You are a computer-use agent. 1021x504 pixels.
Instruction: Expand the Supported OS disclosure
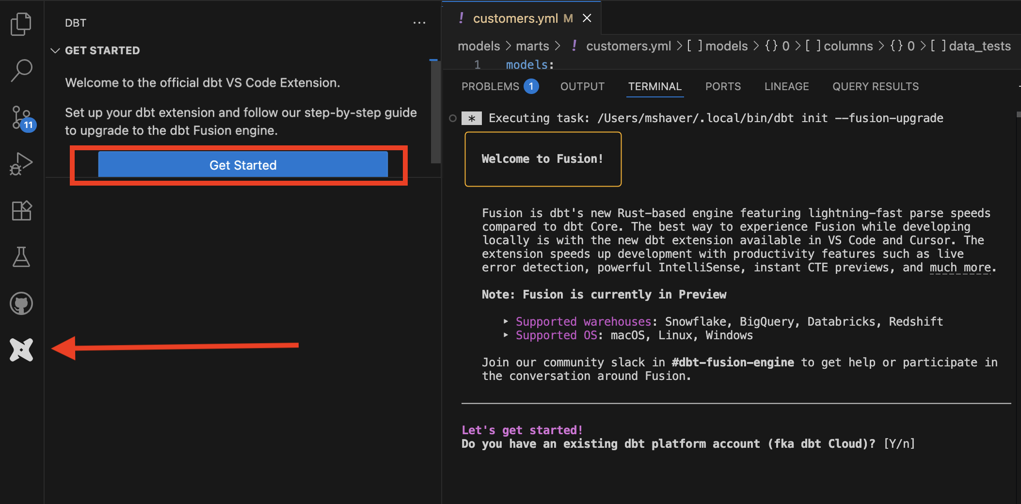(x=506, y=335)
